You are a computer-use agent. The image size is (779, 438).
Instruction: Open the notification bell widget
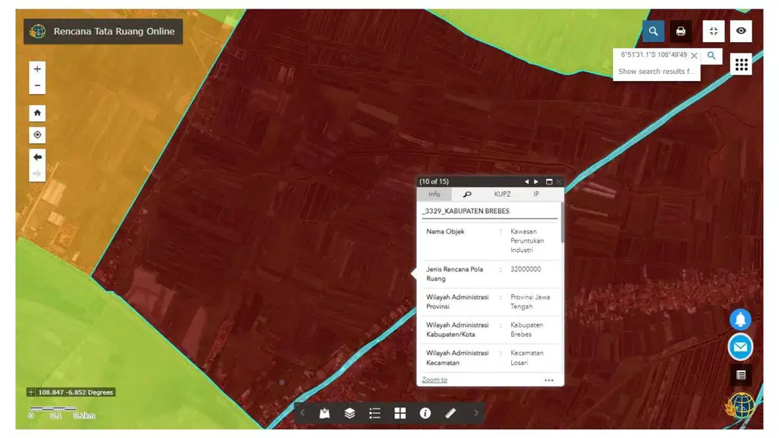click(x=740, y=319)
